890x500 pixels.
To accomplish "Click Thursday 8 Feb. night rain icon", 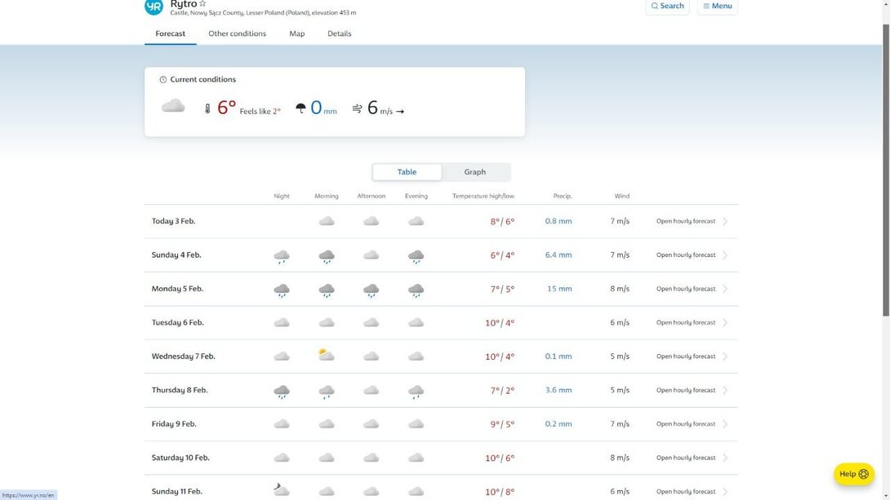I will pyautogui.click(x=282, y=392).
